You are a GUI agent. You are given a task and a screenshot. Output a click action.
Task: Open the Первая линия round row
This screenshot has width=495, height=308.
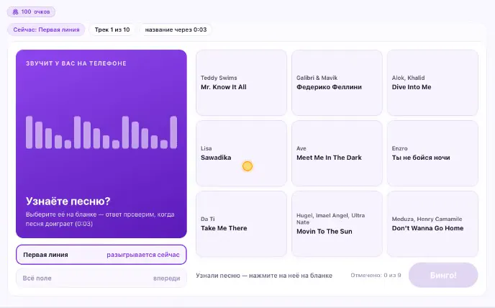click(x=101, y=255)
